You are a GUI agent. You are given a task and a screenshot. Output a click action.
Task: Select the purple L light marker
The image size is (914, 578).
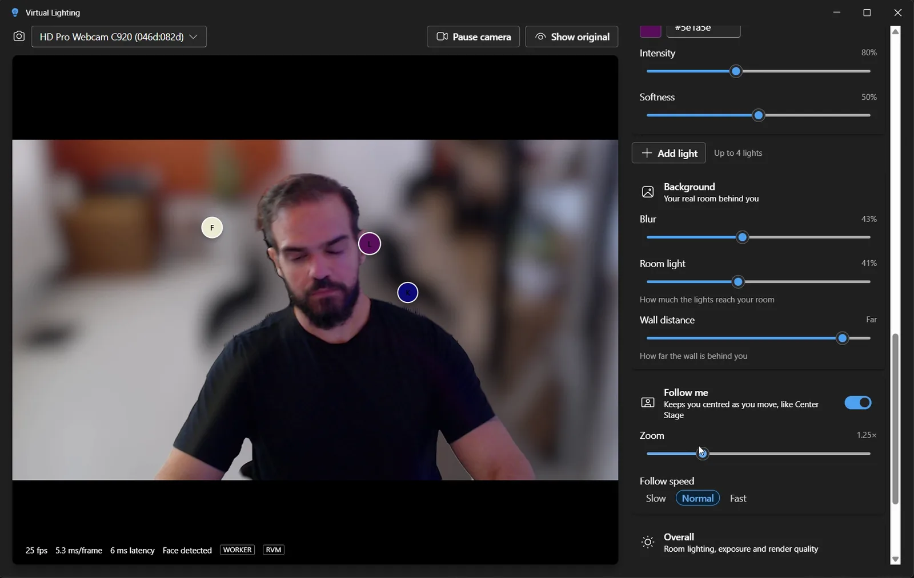point(370,244)
